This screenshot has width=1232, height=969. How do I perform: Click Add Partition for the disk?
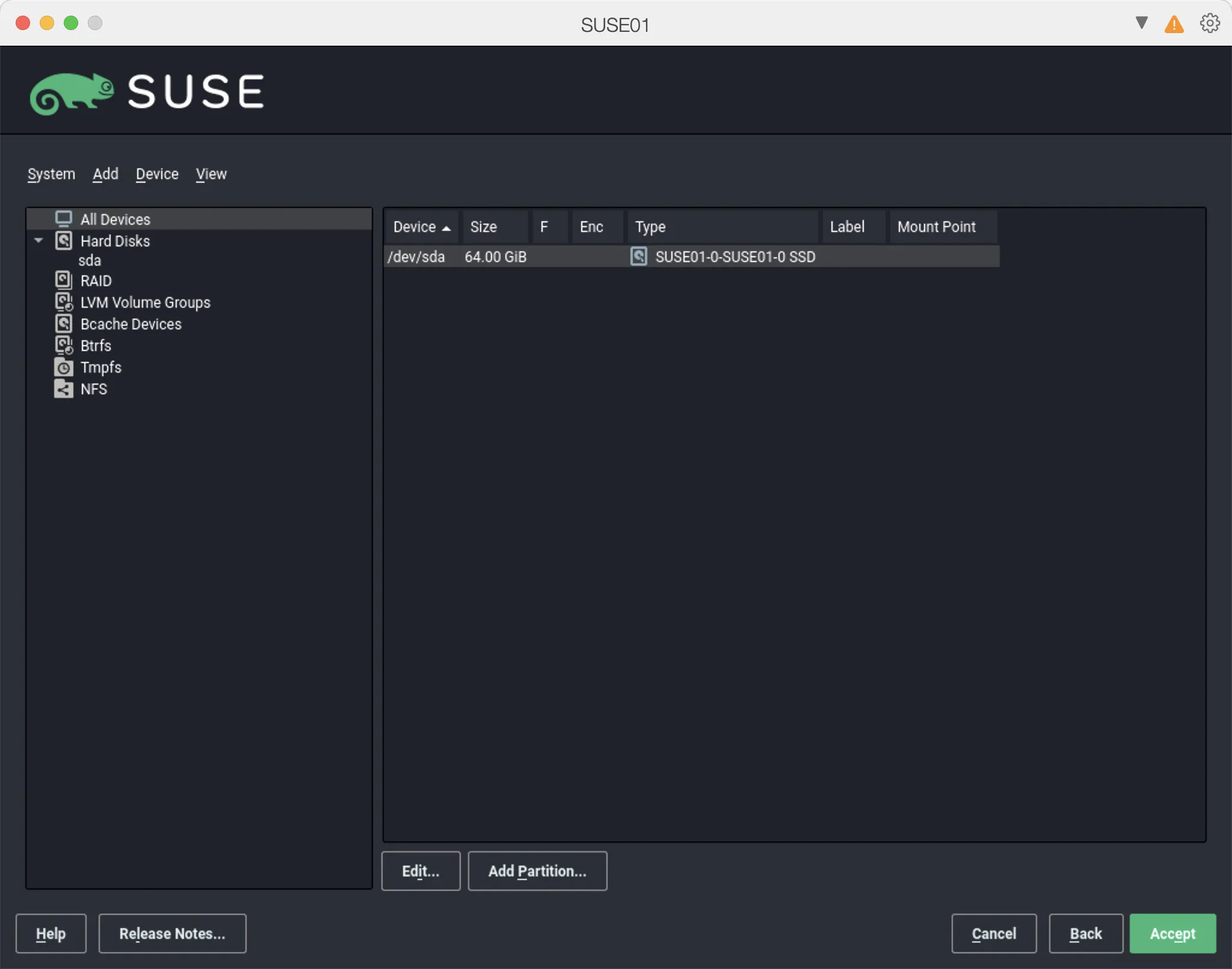537,871
